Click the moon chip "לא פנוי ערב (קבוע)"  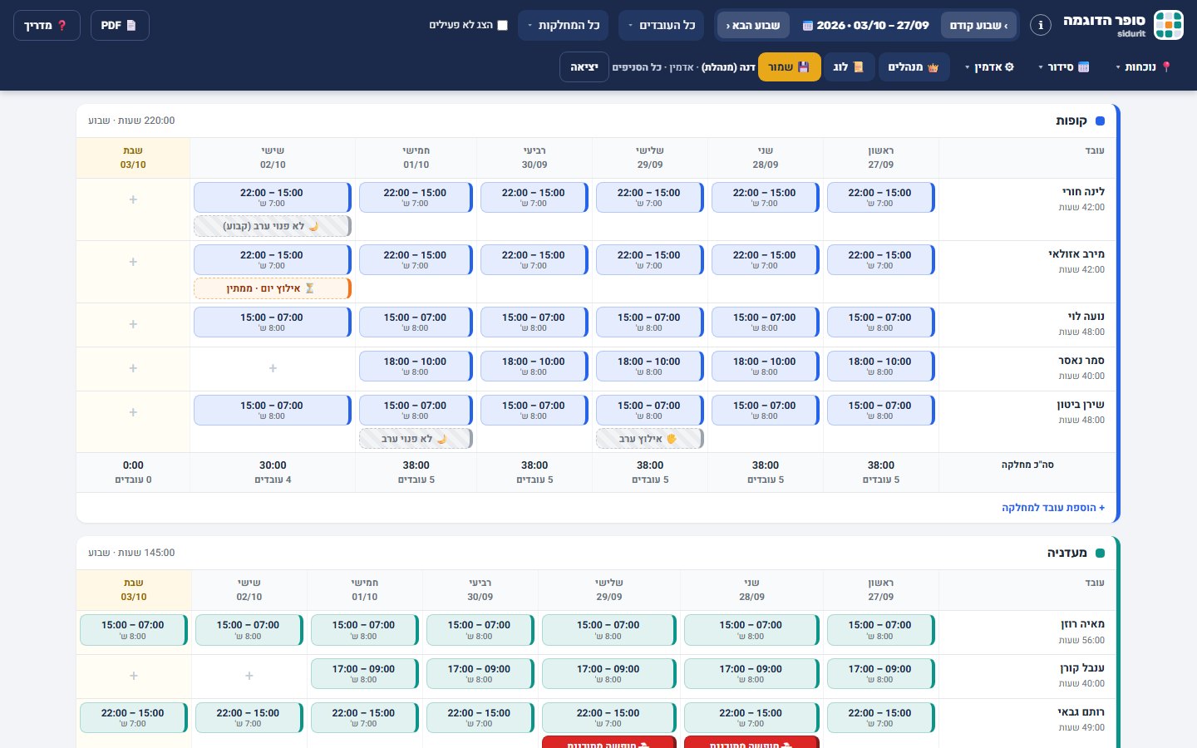click(272, 226)
